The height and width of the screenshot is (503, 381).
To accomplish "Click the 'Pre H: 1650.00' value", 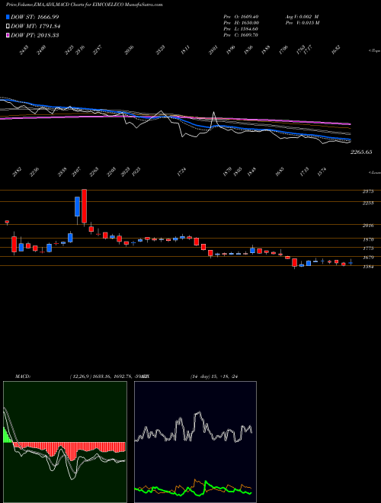I will (x=241, y=22).
